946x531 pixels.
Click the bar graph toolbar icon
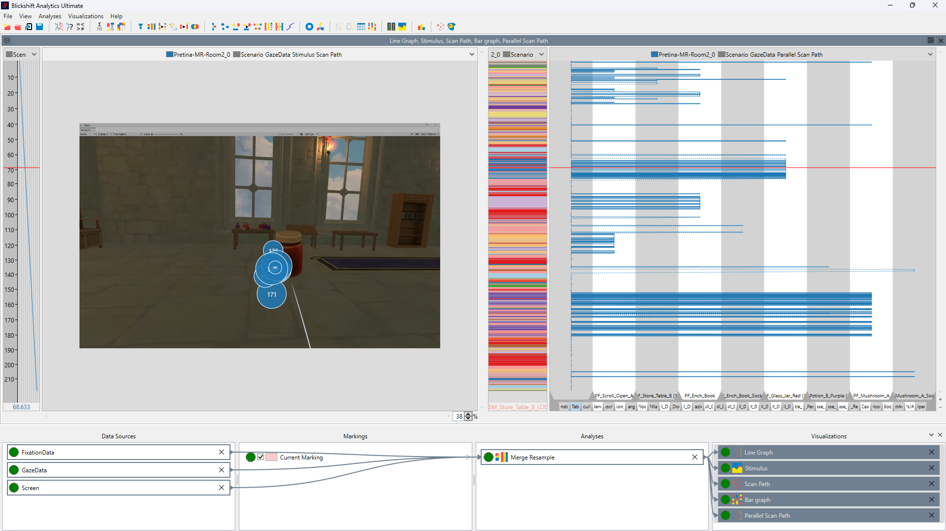(421, 27)
